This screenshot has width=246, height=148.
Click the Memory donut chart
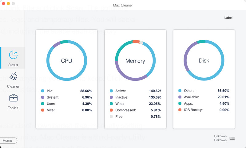tap(135, 60)
